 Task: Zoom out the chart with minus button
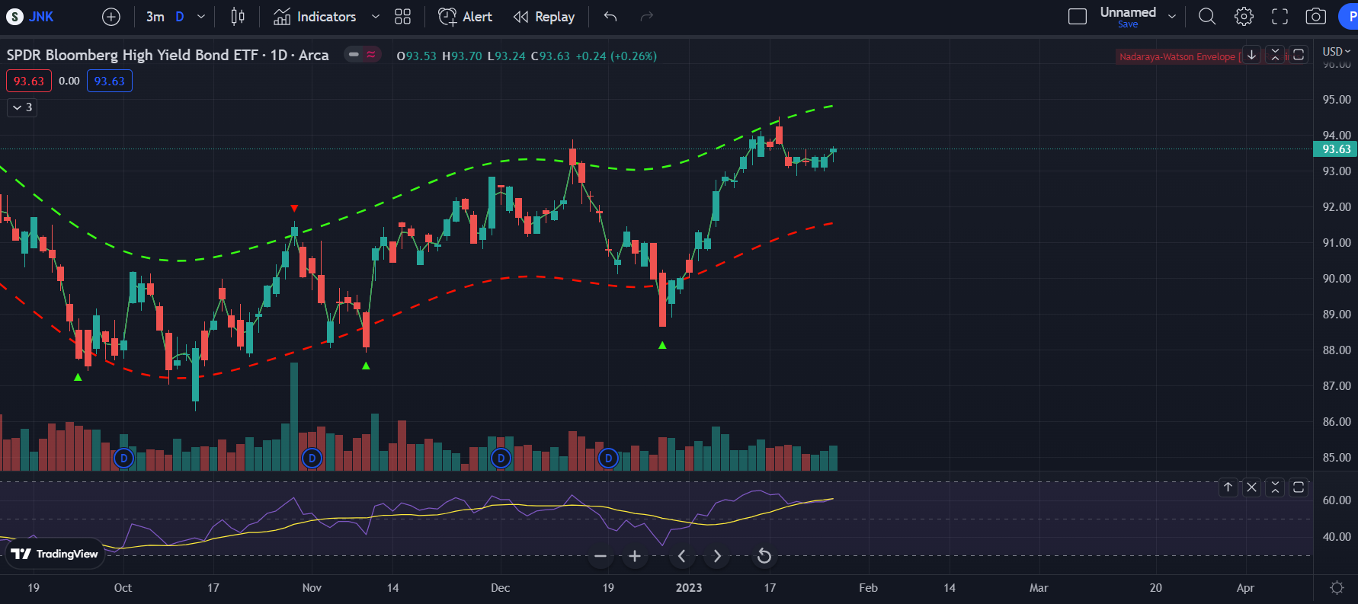pos(601,557)
